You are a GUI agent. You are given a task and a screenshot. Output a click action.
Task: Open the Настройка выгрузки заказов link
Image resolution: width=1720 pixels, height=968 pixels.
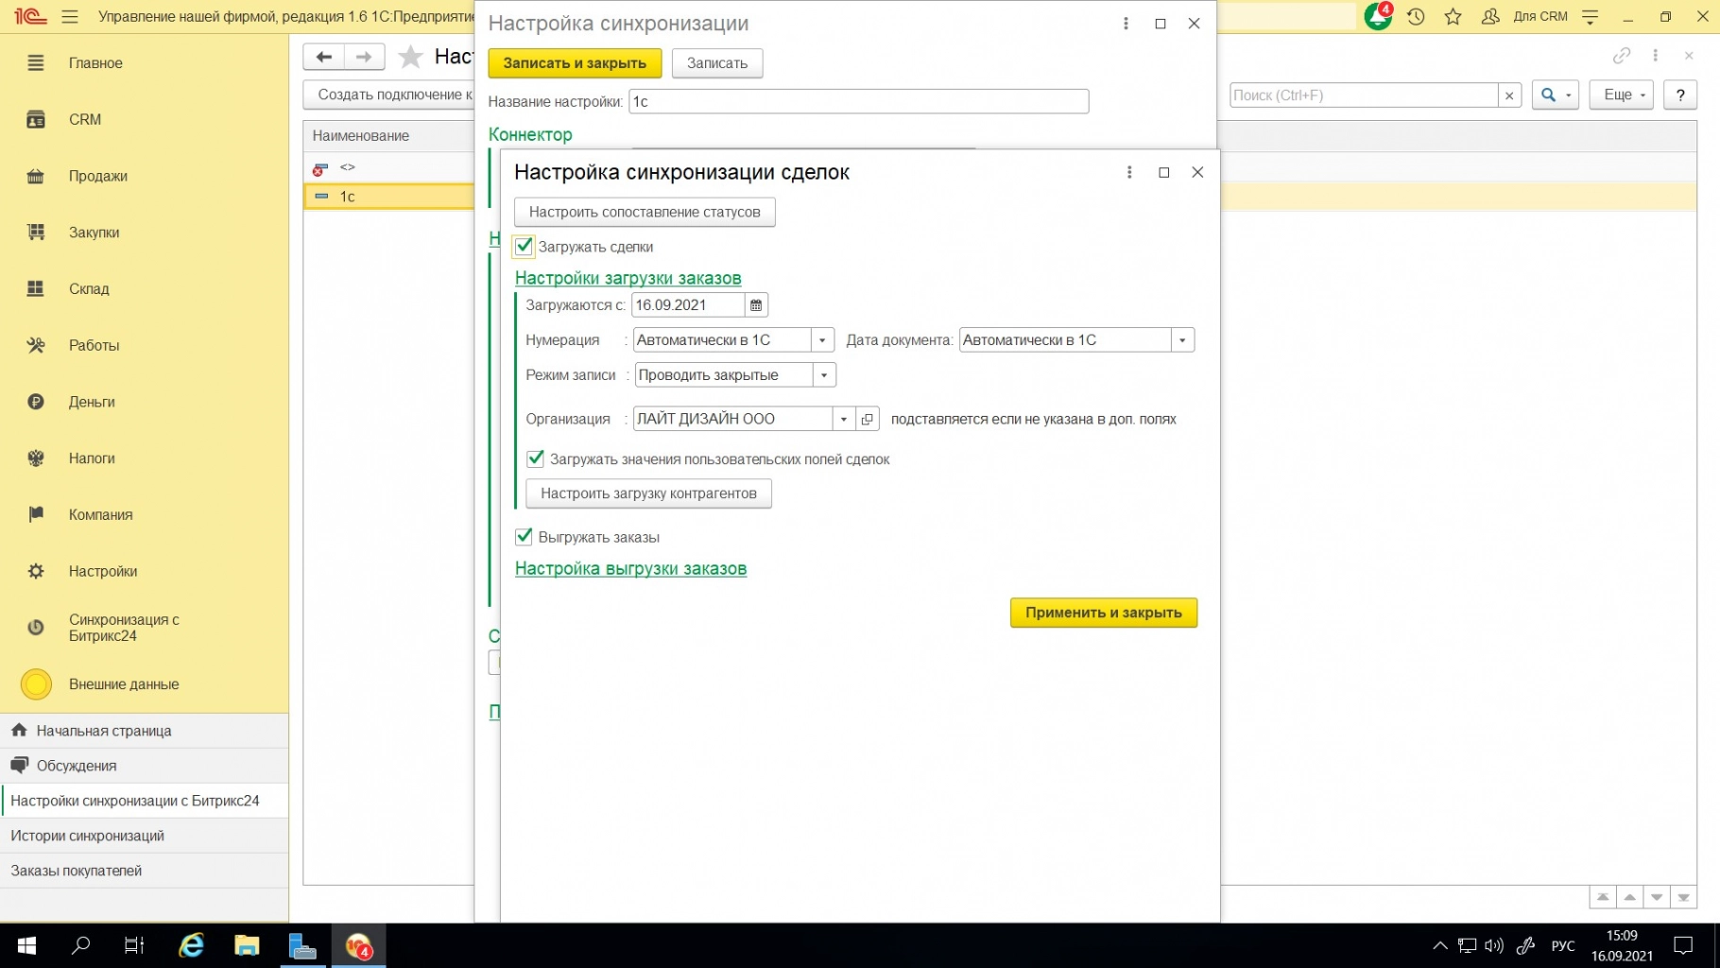[x=630, y=569]
